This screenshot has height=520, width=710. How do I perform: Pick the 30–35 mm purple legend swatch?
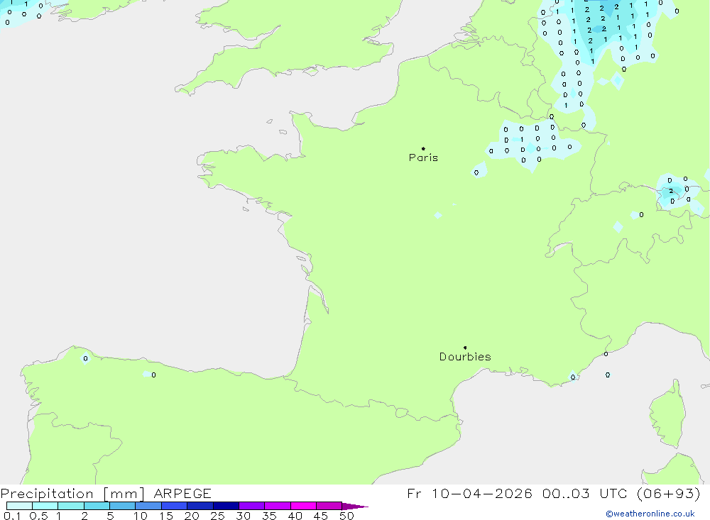tap(251, 506)
